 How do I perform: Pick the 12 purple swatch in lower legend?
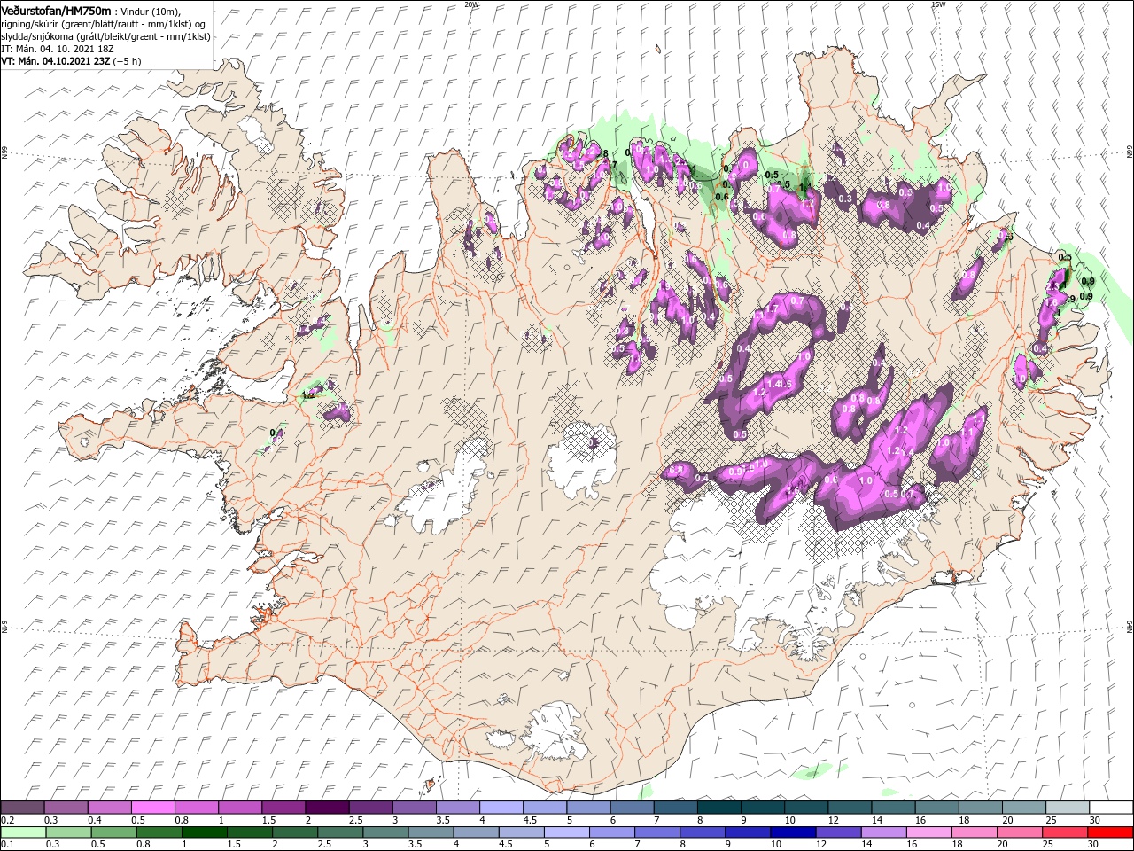click(x=838, y=832)
